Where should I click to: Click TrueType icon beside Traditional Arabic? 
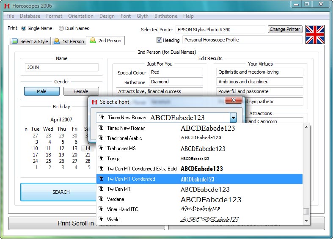tap(101, 138)
